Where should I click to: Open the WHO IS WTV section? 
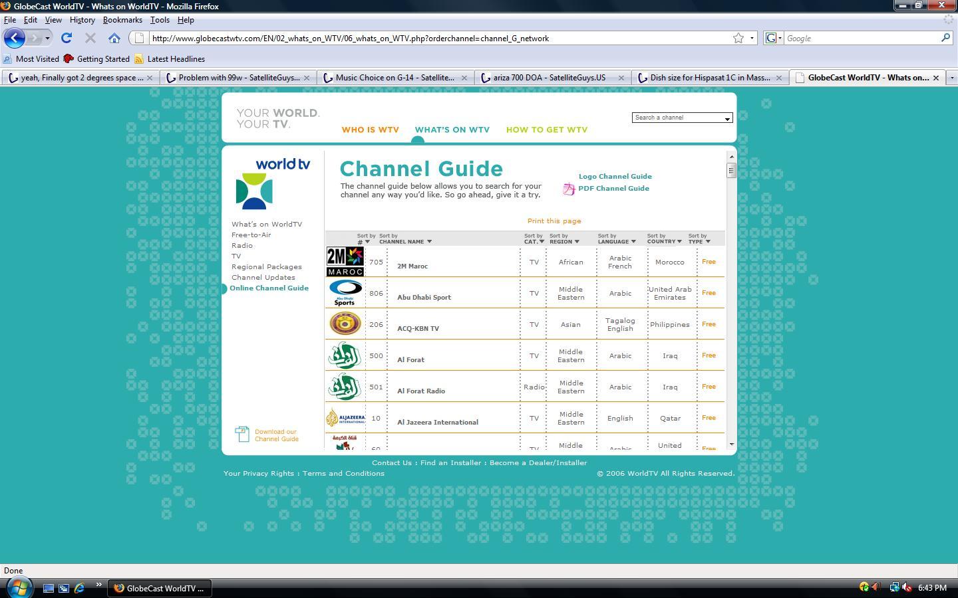[x=371, y=130]
